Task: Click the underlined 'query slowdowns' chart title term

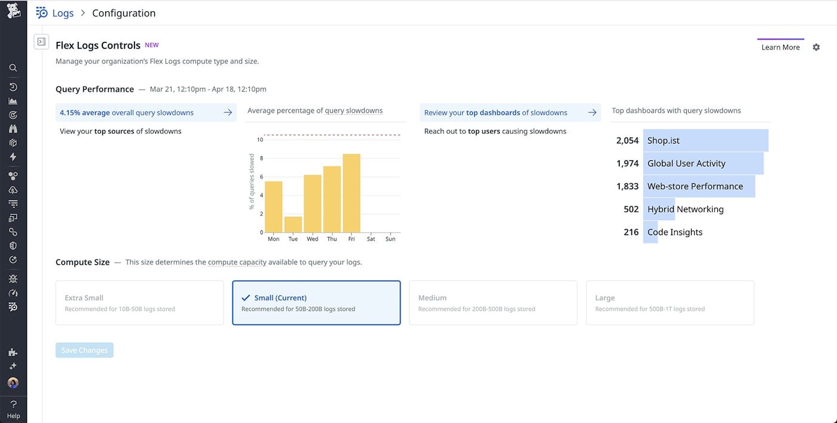Action: point(353,111)
